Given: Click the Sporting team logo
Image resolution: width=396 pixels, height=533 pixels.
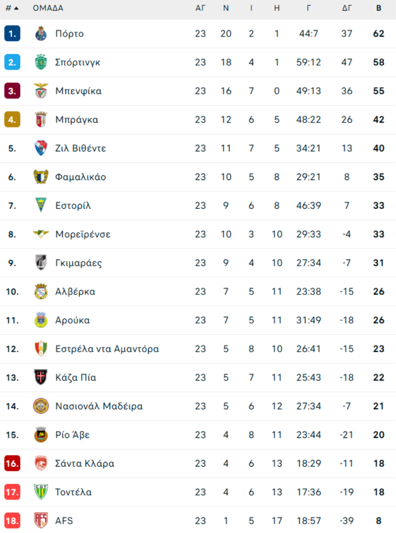Looking at the screenshot, I should [x=41, y=62].
